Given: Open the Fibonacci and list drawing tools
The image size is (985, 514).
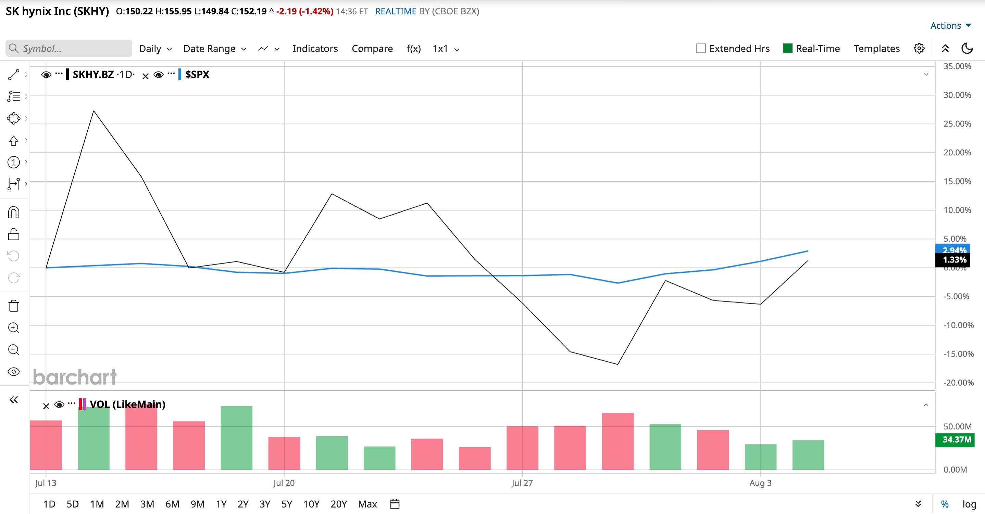Looking at the screenshot, I should [x=14, y=96].
